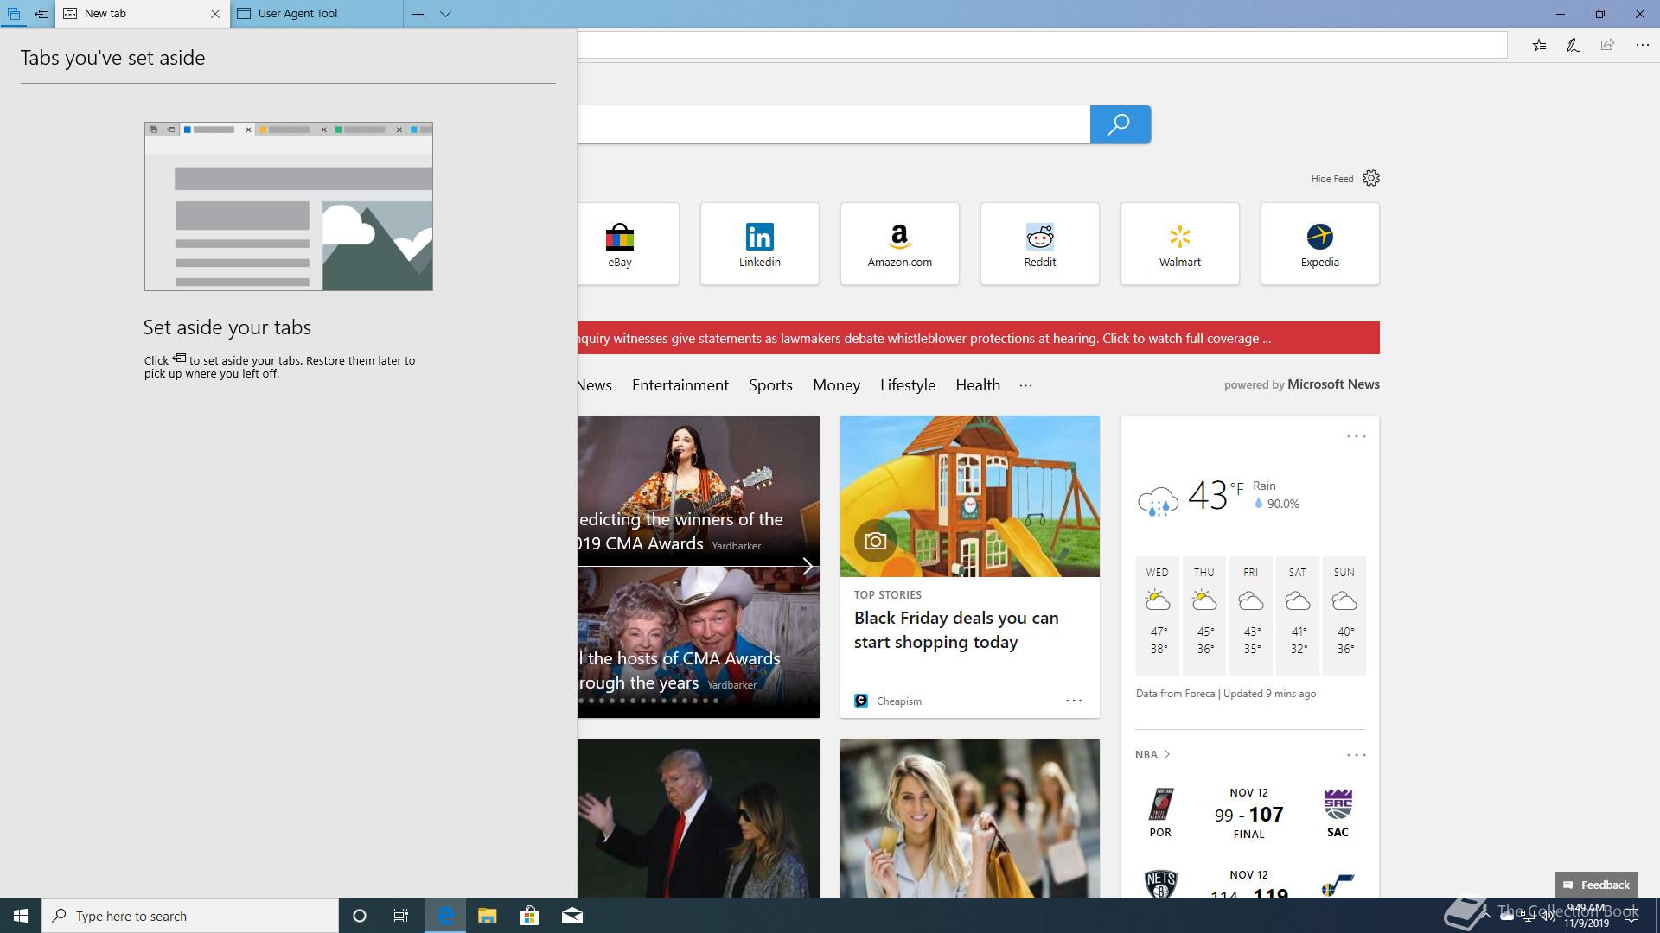Open Black Friday deals headline
This screenshot has height=933, width=1660.
click(956, 630)
